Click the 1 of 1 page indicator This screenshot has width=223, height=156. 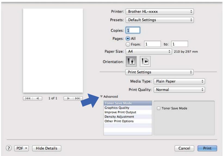[x=53, y=98]
